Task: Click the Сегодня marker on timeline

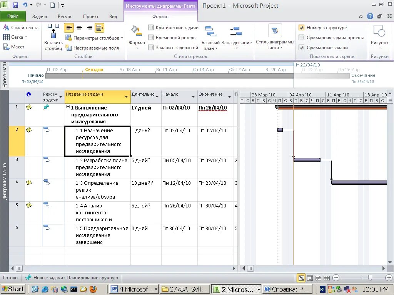Action: pyautogui.click(x=94, y=70)
